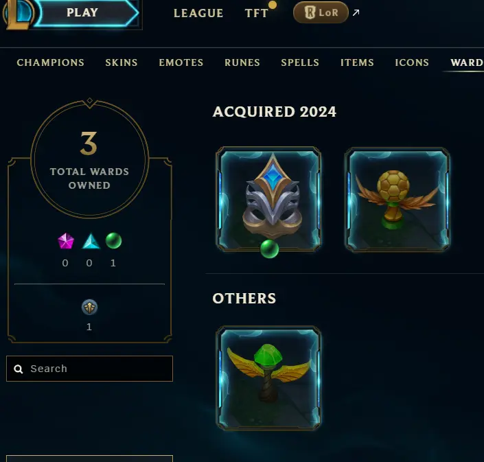Open the Emotes tab
This screenshot has height=462, width=484.
pos(181,62)
